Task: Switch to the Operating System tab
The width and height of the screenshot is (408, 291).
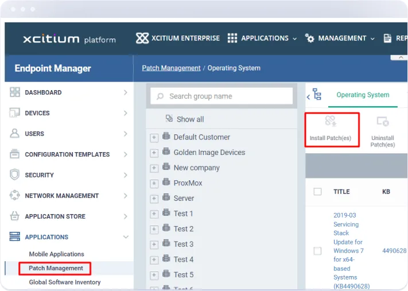Action: tap(363, 95)
